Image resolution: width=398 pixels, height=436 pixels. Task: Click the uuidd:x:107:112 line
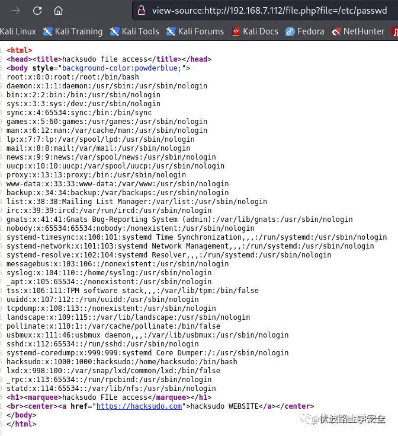102,300
